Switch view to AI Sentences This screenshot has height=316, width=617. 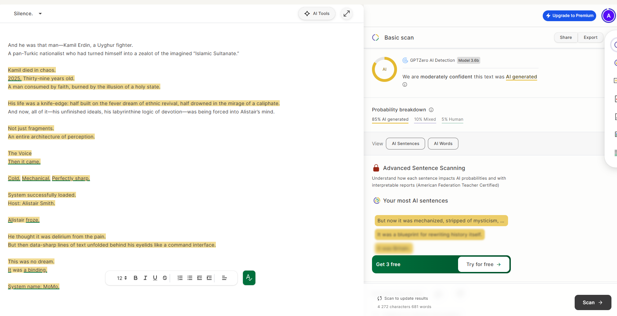click(x=405, y=144)
